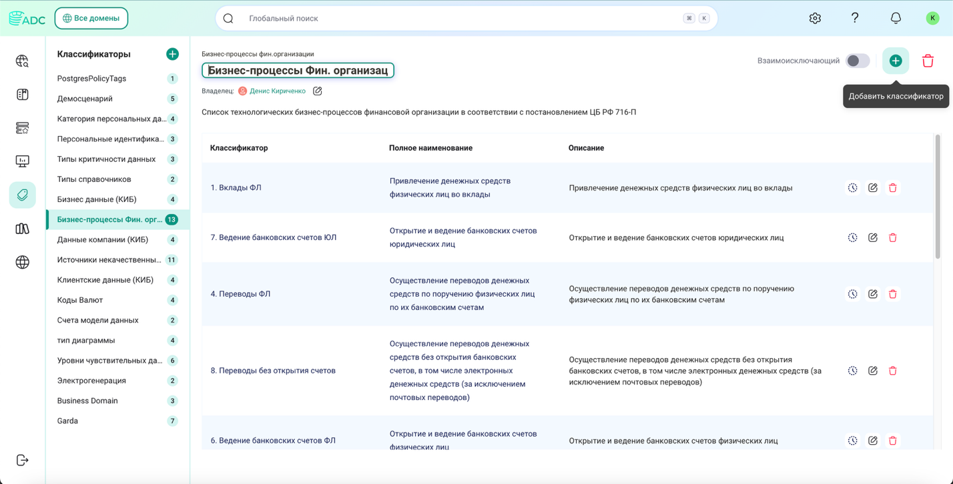View history for 6. Ведение банковских счетов ФЛ
This screenshot has width=953, height=484.
point(853,441)
